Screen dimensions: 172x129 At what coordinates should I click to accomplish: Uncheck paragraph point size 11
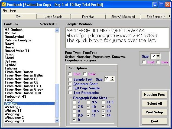[88, 115]
